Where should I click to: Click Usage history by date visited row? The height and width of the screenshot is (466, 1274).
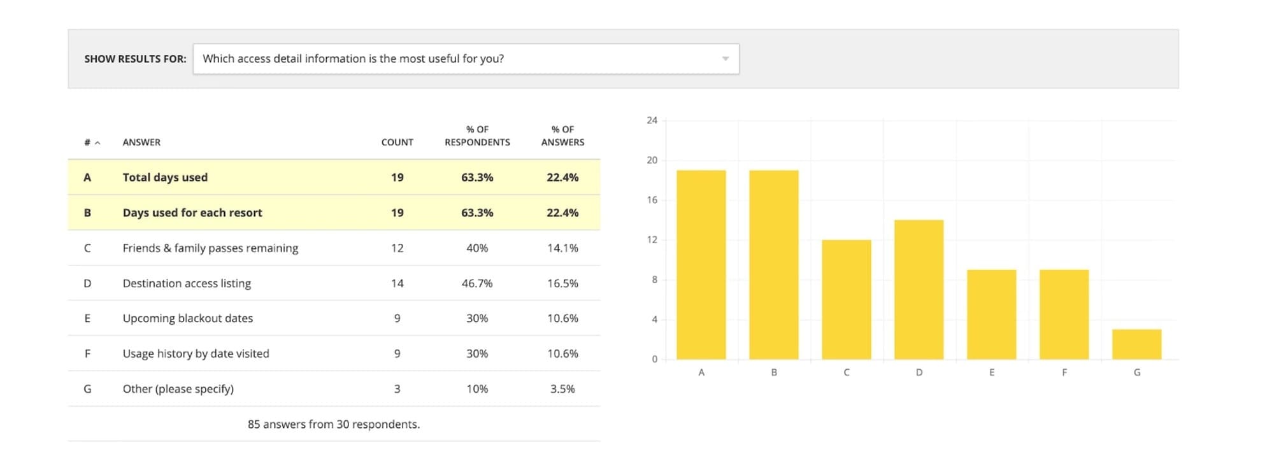[x=196, y=353]
